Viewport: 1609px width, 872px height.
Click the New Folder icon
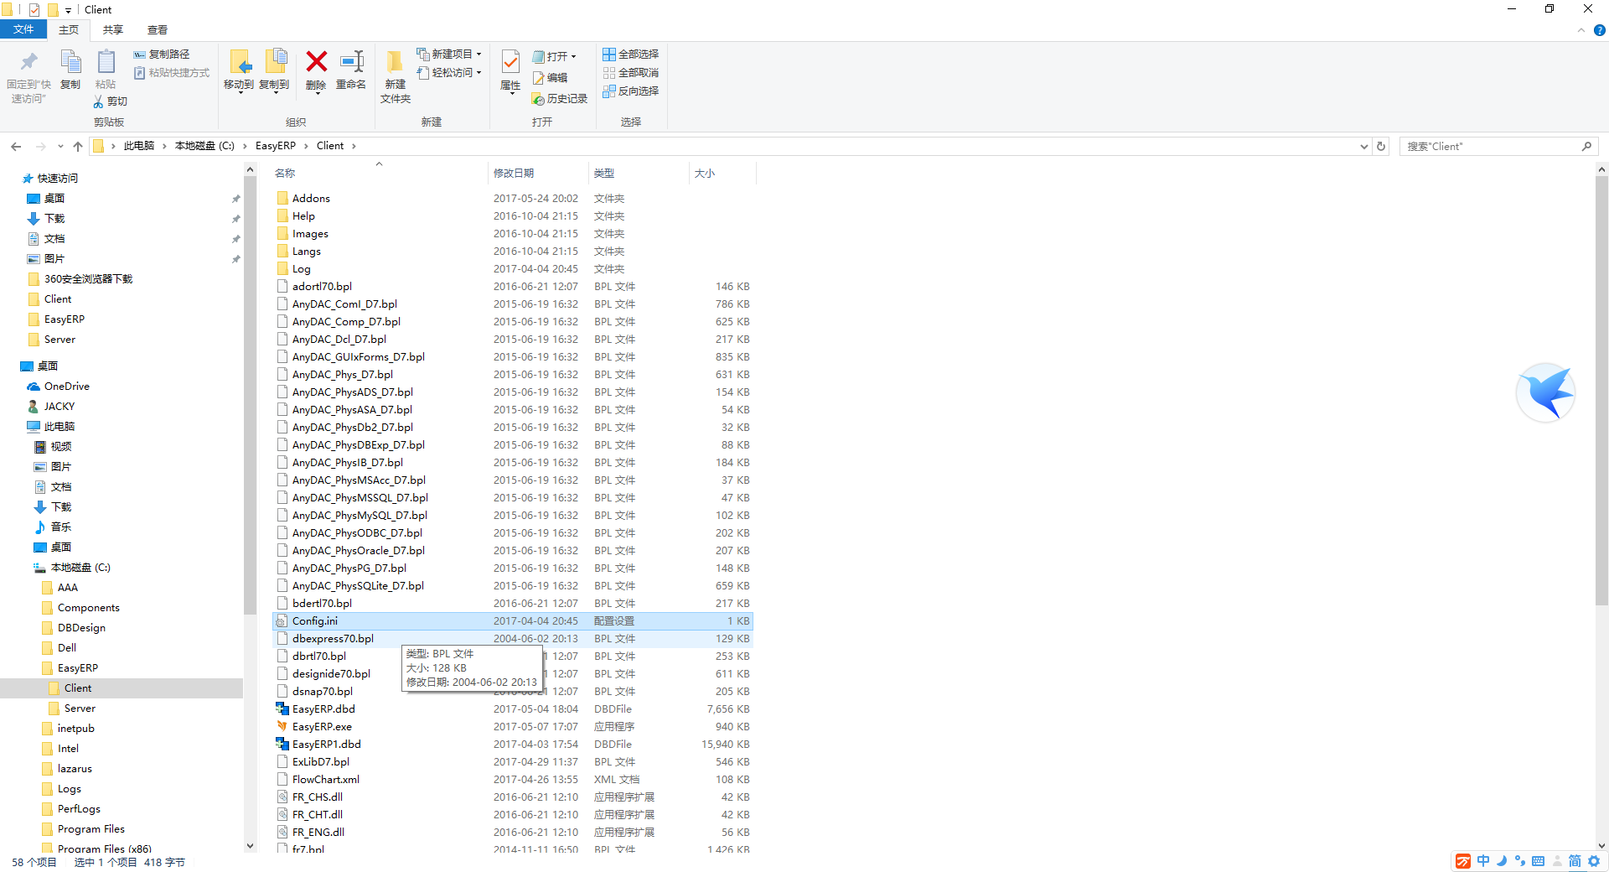[x=395, y=63]
